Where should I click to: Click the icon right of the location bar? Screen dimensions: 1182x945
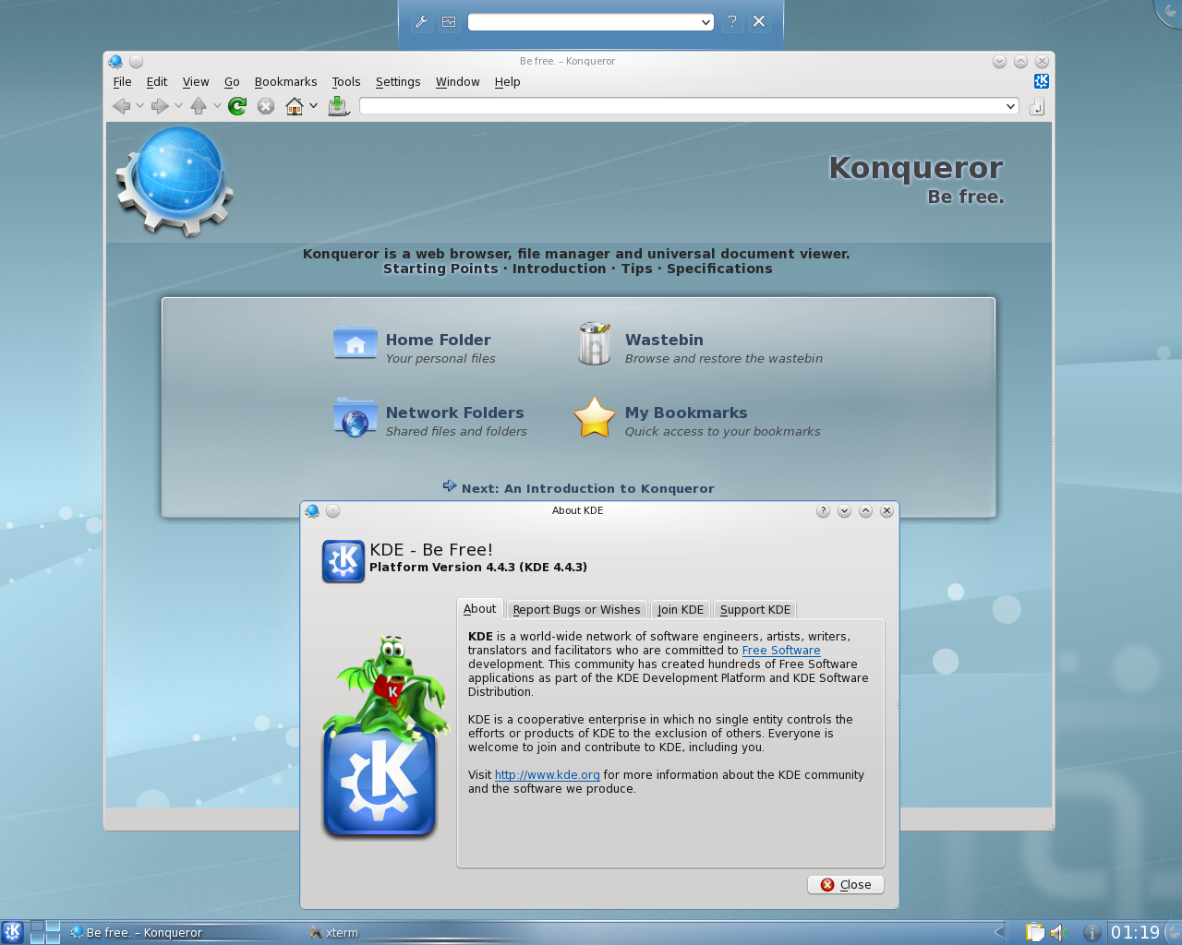(x=1037, y=107)
